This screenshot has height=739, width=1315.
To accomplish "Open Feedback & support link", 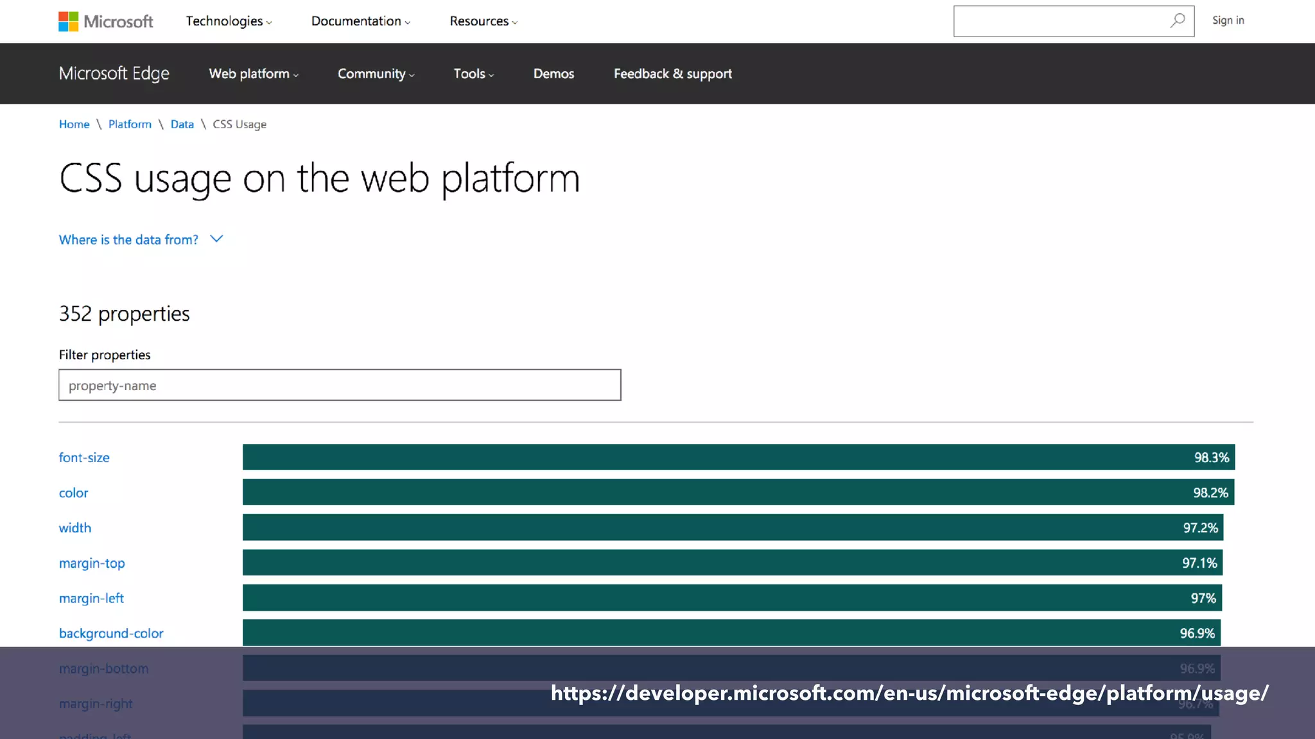I will coord(672,74).
